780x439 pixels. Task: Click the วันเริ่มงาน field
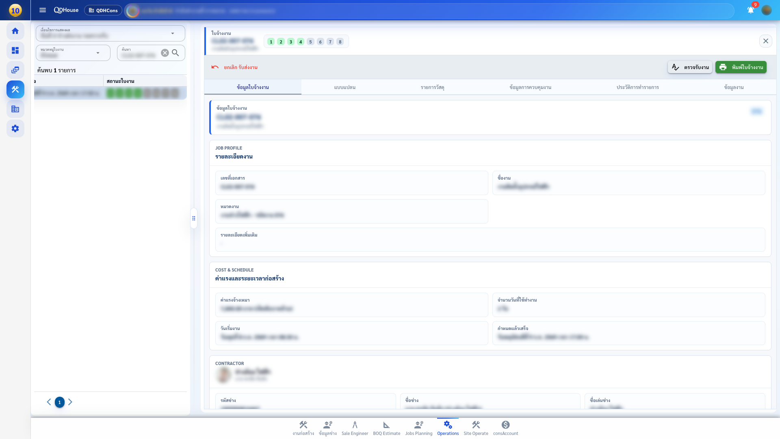pos(351,333)
